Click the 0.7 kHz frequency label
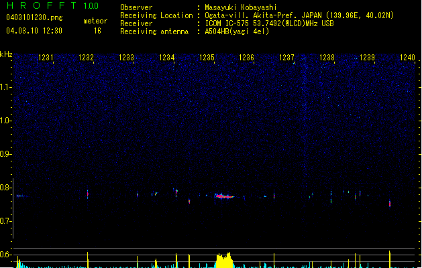This screenshot has width=422, height=268. (x=5, y=221)
